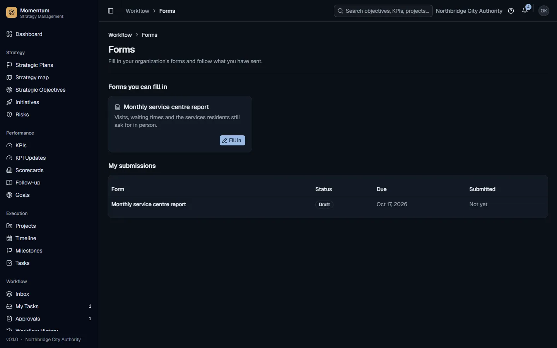Click Northbridge City Authority organization name

click(469, 11)
